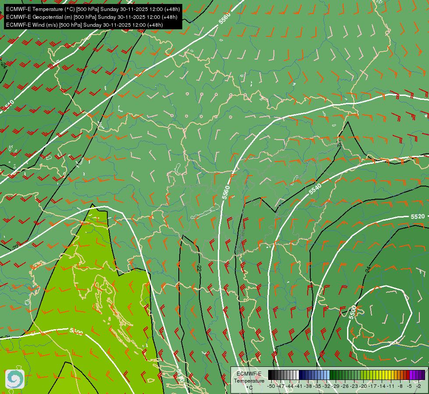Click the -35 legend value

pos(317,387)
